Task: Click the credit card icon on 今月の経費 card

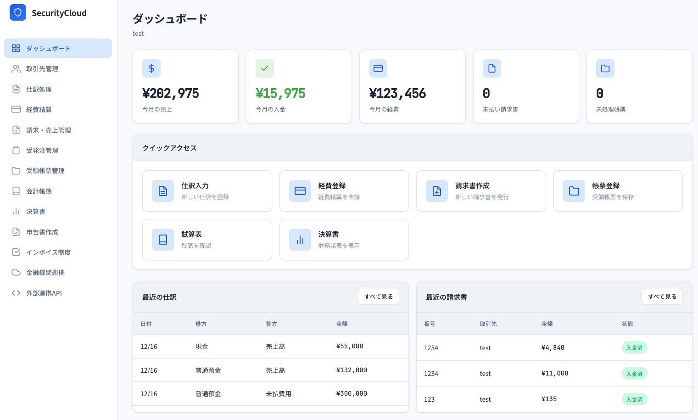Action: tap(378, 68)
